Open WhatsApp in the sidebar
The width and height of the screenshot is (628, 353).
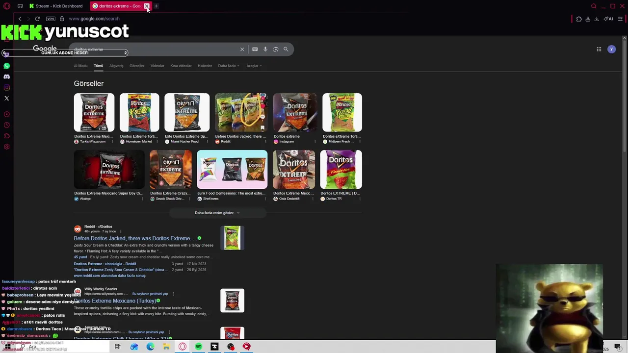(6, 66)
